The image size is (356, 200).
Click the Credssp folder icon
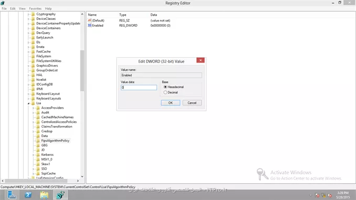tap(38, 131)
